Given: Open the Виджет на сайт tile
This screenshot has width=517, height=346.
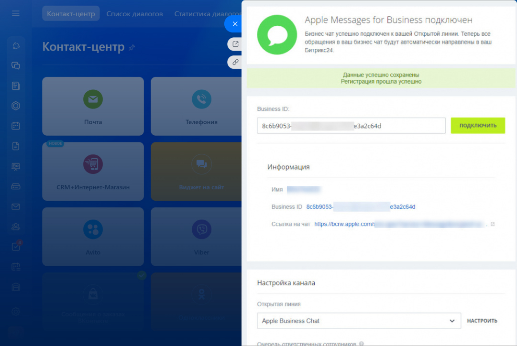Looking at the screenshot, I should (201, 171).
